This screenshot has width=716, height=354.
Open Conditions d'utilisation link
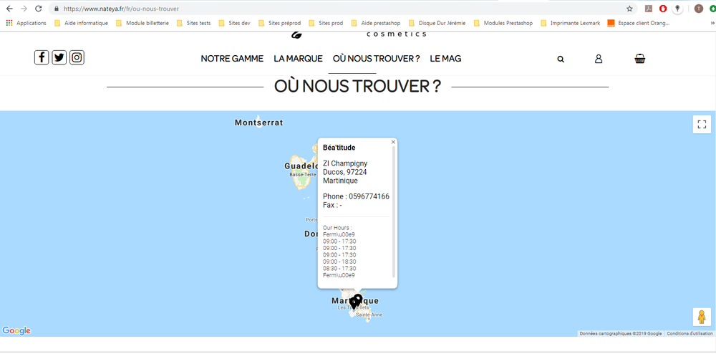(690, 333)
